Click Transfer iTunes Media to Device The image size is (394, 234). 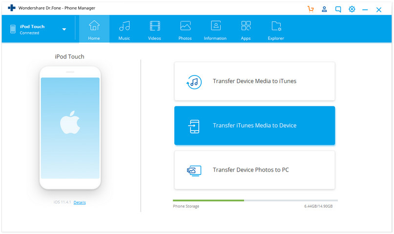(254, 125)
